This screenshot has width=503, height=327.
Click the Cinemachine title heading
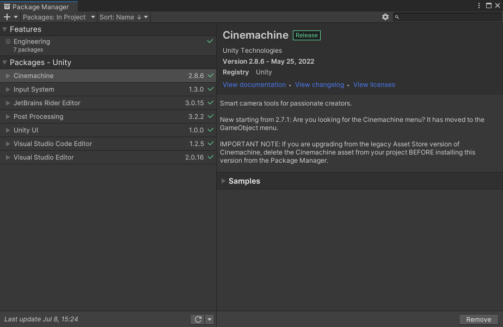click(x=255, y=35)
